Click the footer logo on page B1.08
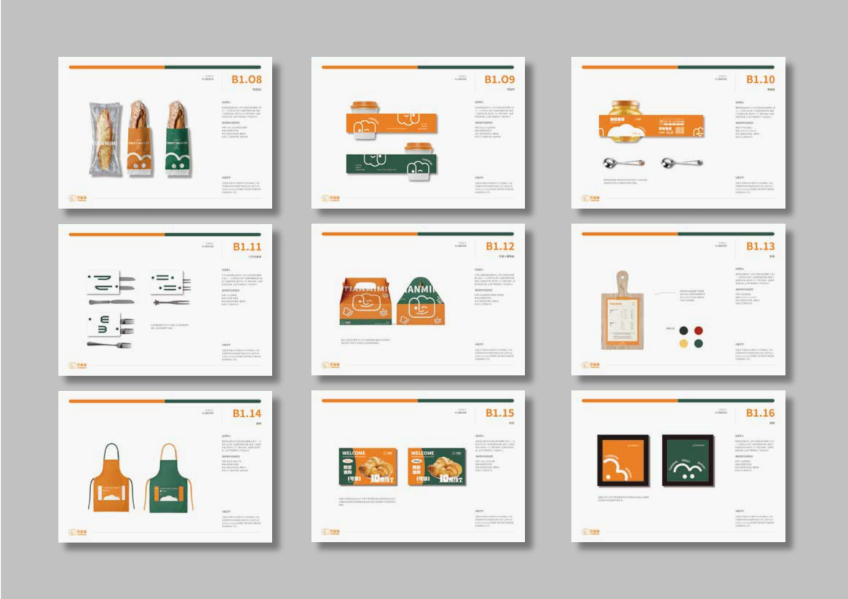848x599 pixels. point(78,199)
